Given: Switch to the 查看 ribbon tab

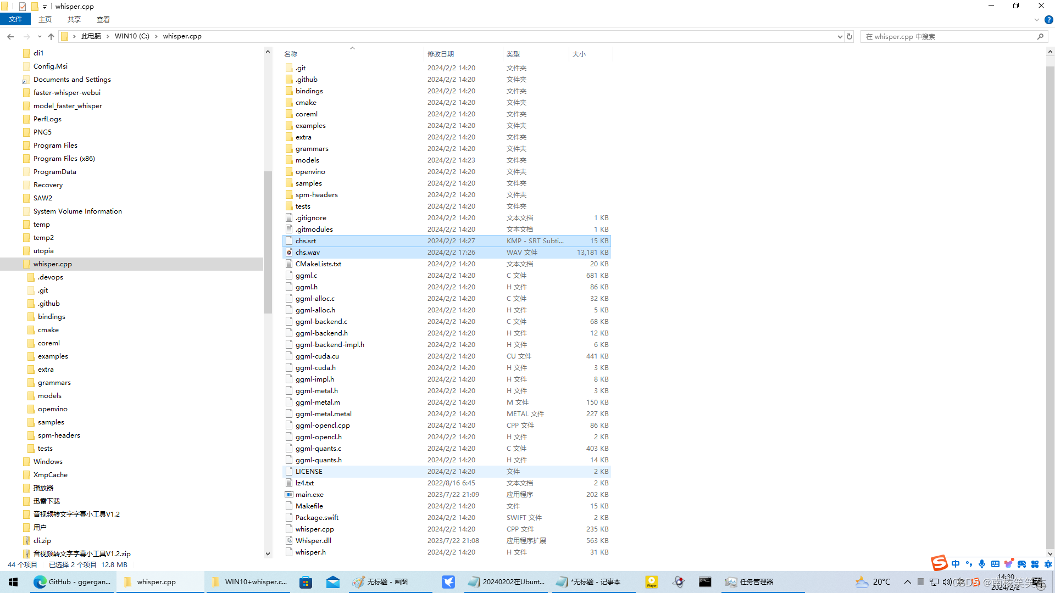Looking at the screenshot, I should tap(103, 19).
